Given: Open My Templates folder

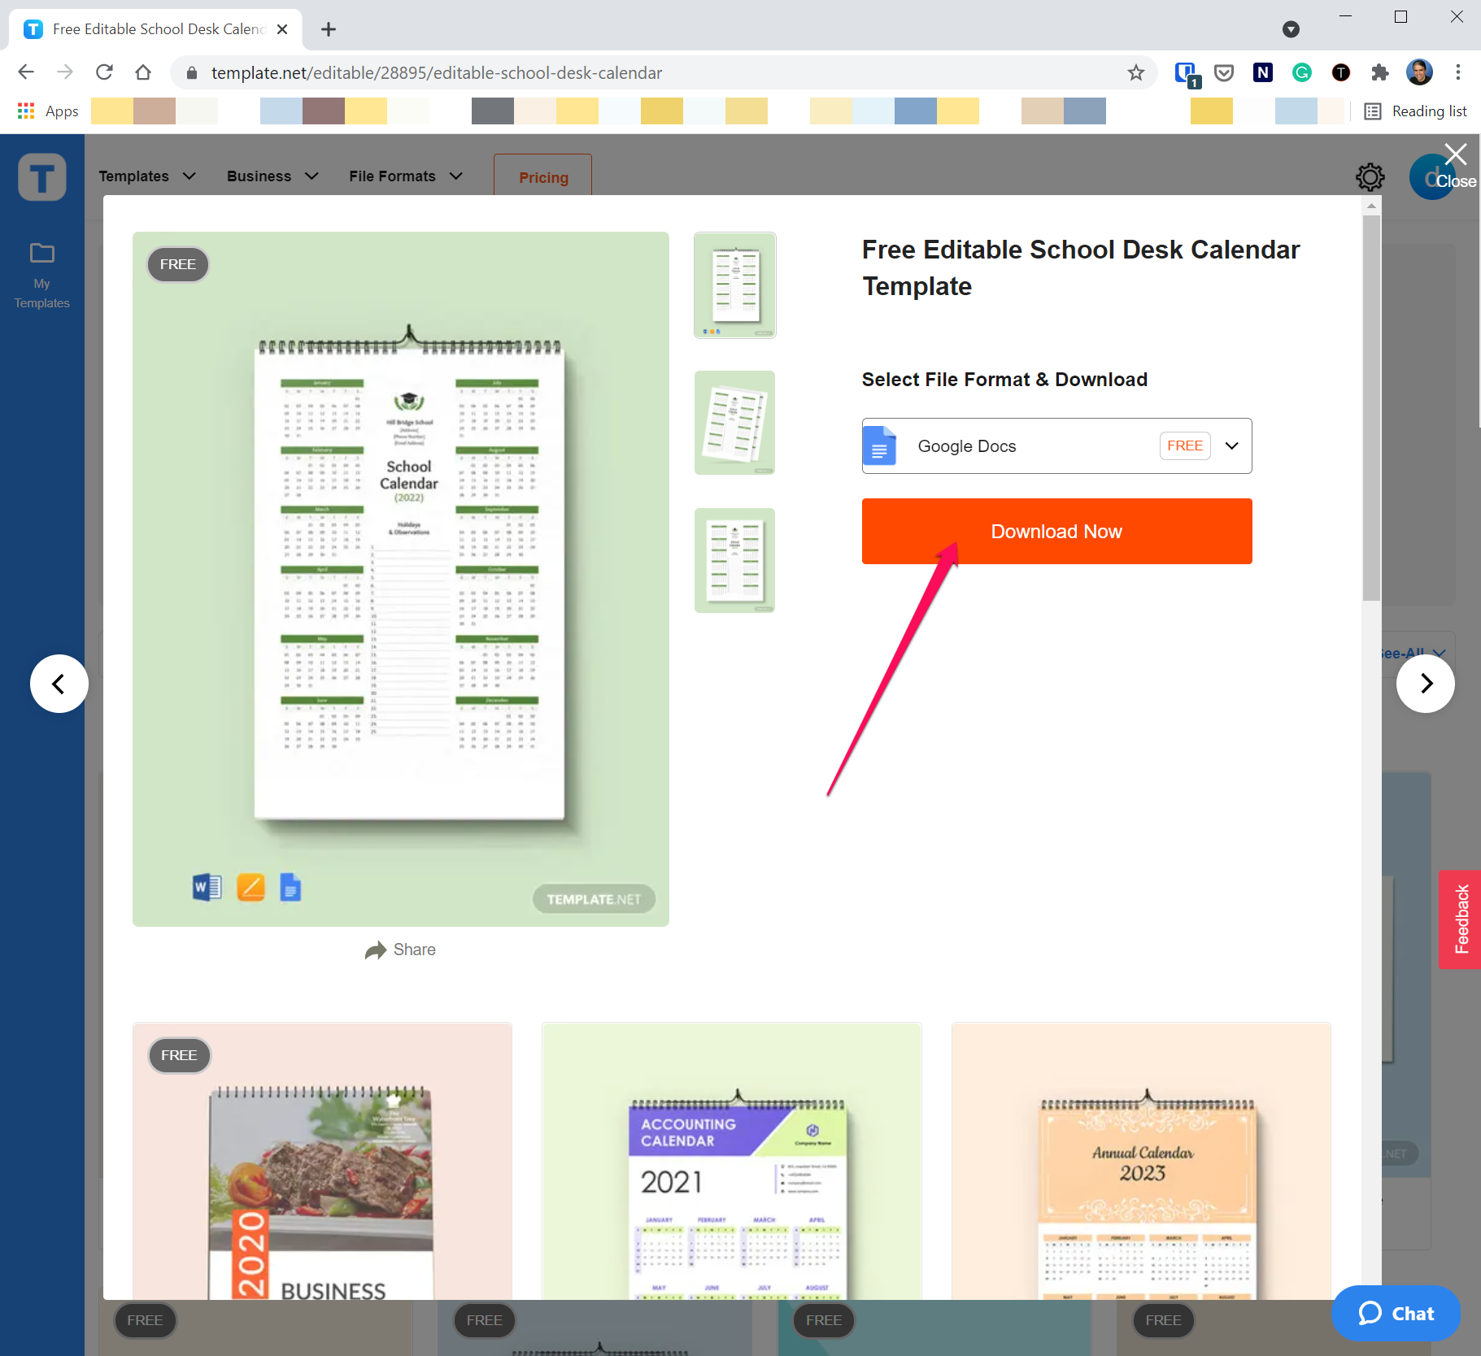Looking at the screenshot, I should tap(42, 276).
